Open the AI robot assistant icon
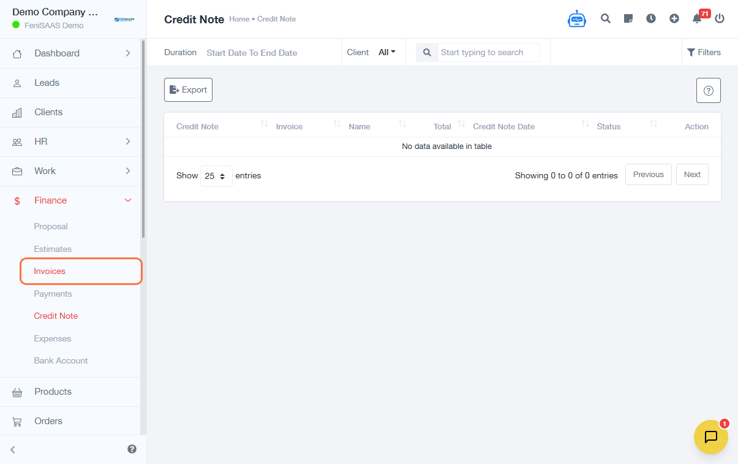738x464 pixels. 576,19
